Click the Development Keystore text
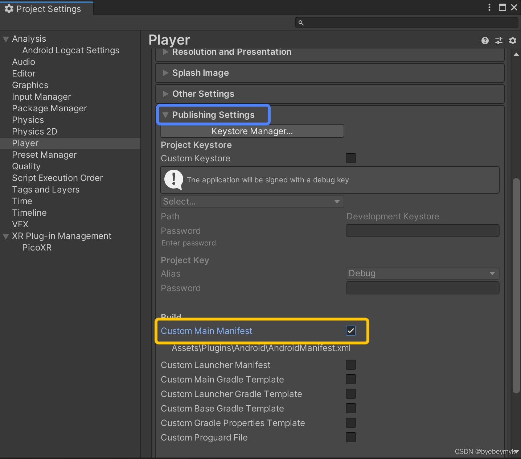521x459 pixels. (393, 216)
